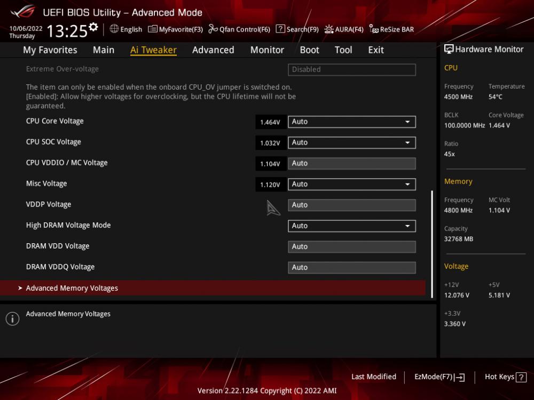Click 12.076 V reading
The width and height of the screenshot is (534, 400).
(457, 295)
